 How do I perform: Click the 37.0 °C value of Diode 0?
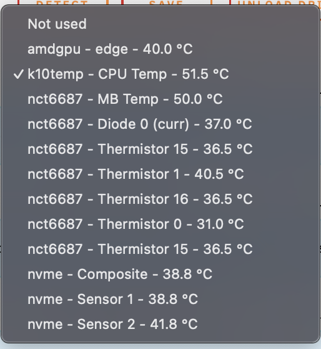[x=228, y=124]
